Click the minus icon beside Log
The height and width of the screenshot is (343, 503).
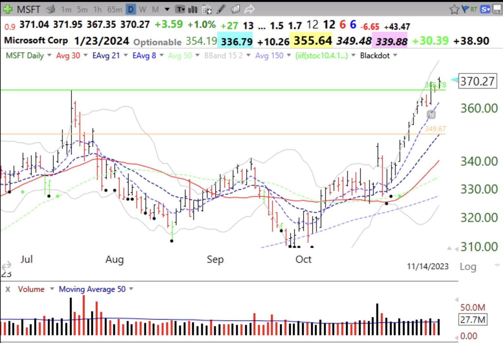pyautogui.click(x=497, y=265)
